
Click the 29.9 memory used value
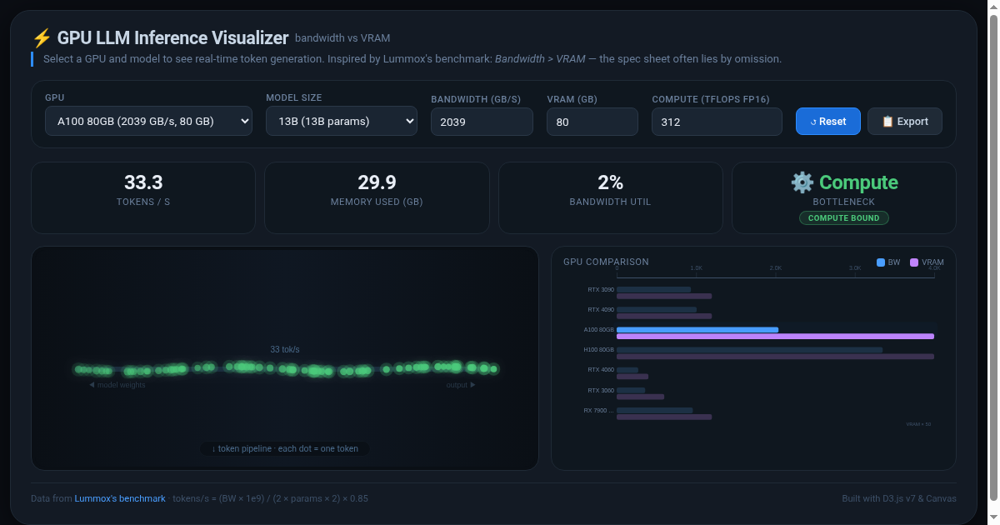click(x=377, y=182)
